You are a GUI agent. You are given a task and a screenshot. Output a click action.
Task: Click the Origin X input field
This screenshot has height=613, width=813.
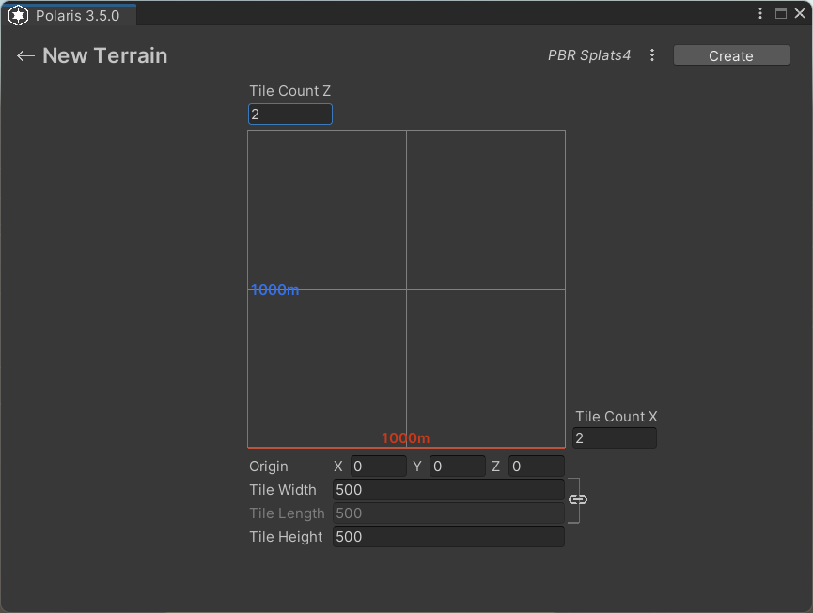[x=379, y=467]
